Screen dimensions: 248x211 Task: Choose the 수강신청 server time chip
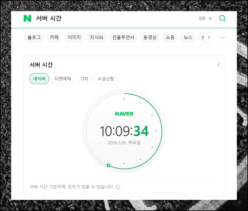106,79
